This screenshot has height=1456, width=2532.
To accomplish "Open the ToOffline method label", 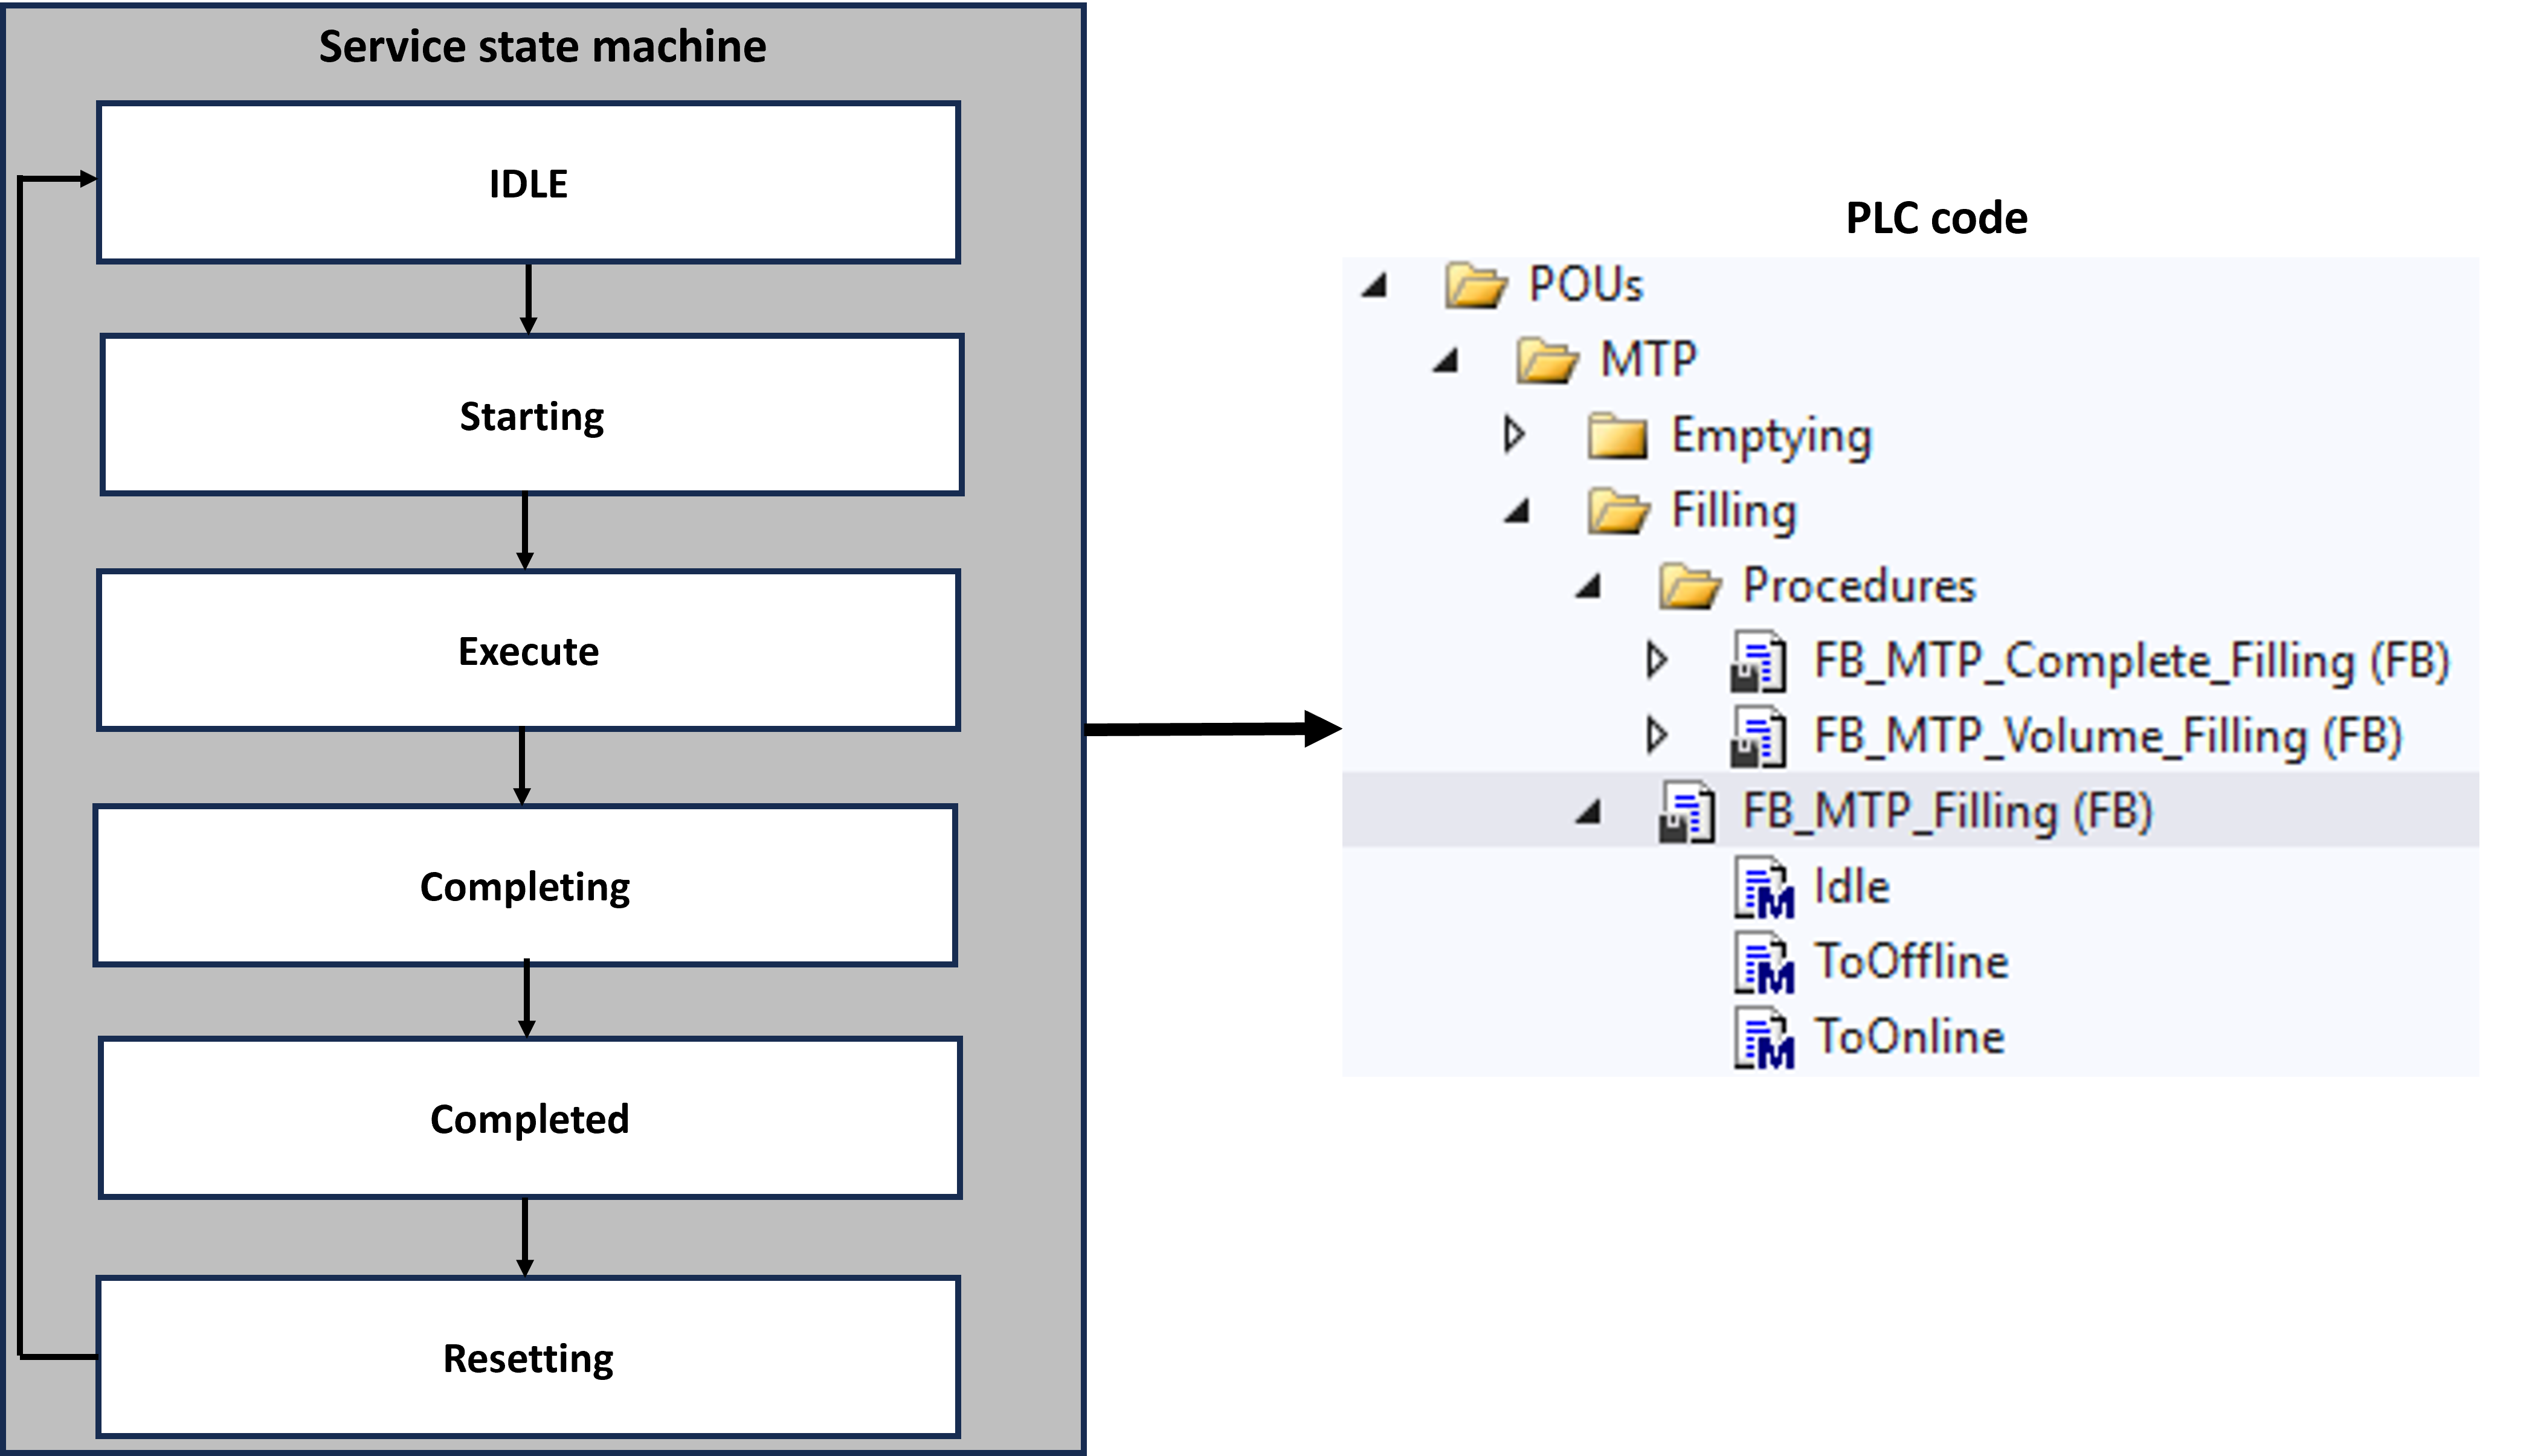I will pos(1912,962).
